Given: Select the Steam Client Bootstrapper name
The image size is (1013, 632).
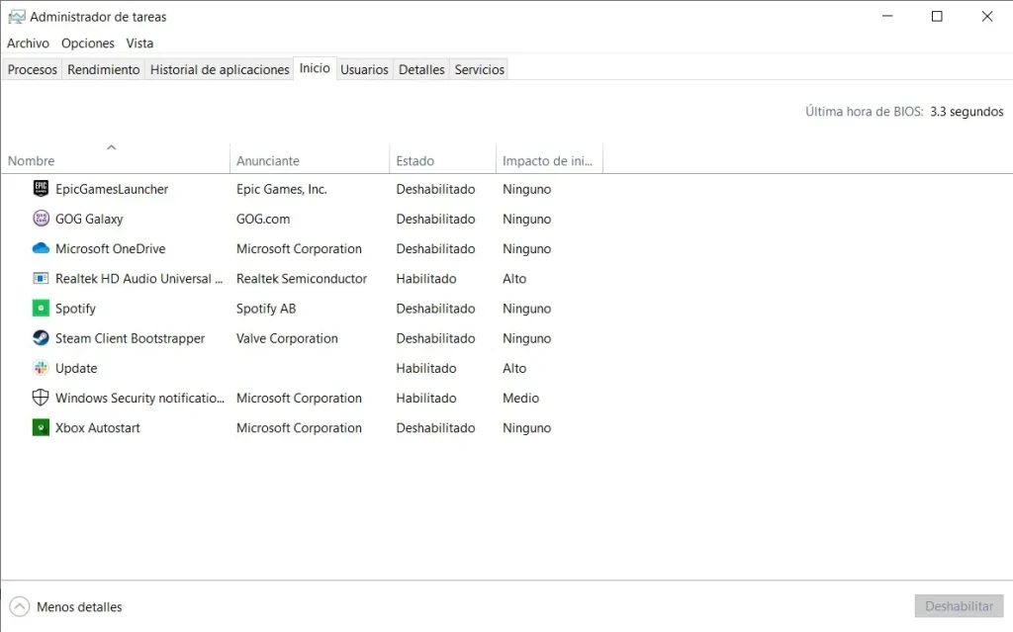Looking at the screenshot, I should (x=130, y=338).
